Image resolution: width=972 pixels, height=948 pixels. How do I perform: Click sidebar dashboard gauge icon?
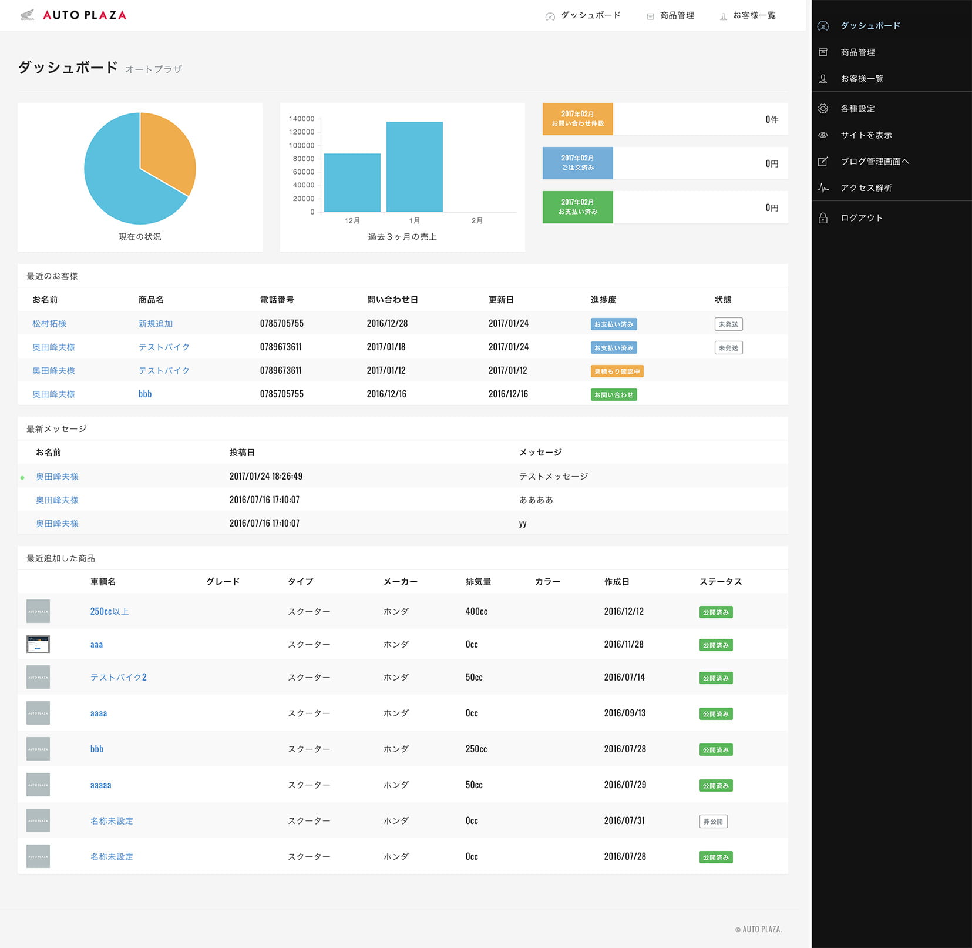[x=823, y=26]
